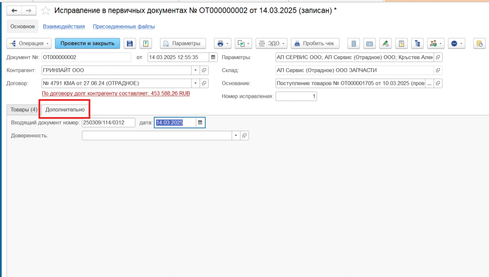Add document to favorites with star icon
Viewport: 489px width, 277px height.
click(x=46, y=10)
